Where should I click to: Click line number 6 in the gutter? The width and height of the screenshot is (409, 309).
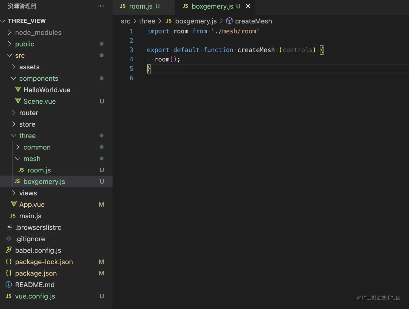(131, 78)
